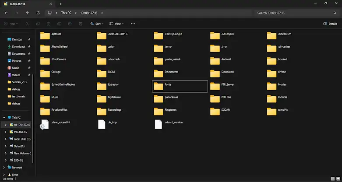Click the Paste icon in toolbar

click(49, 24)
